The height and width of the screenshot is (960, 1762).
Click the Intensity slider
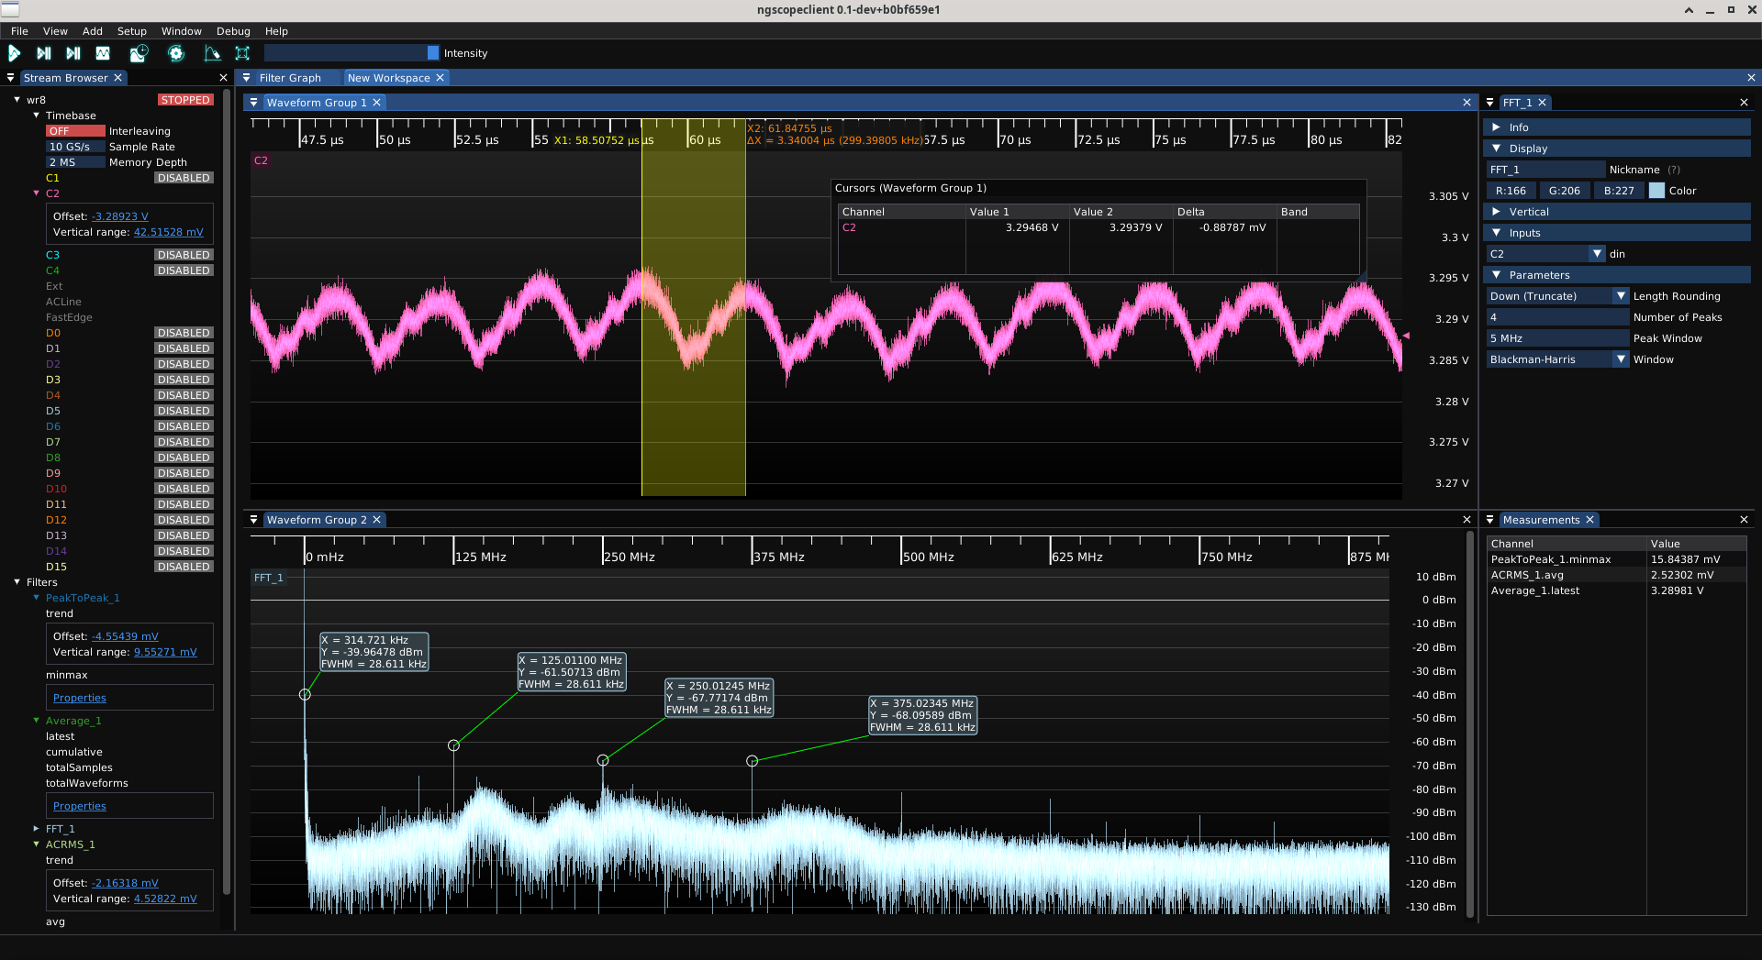click(x=351, y=53)
